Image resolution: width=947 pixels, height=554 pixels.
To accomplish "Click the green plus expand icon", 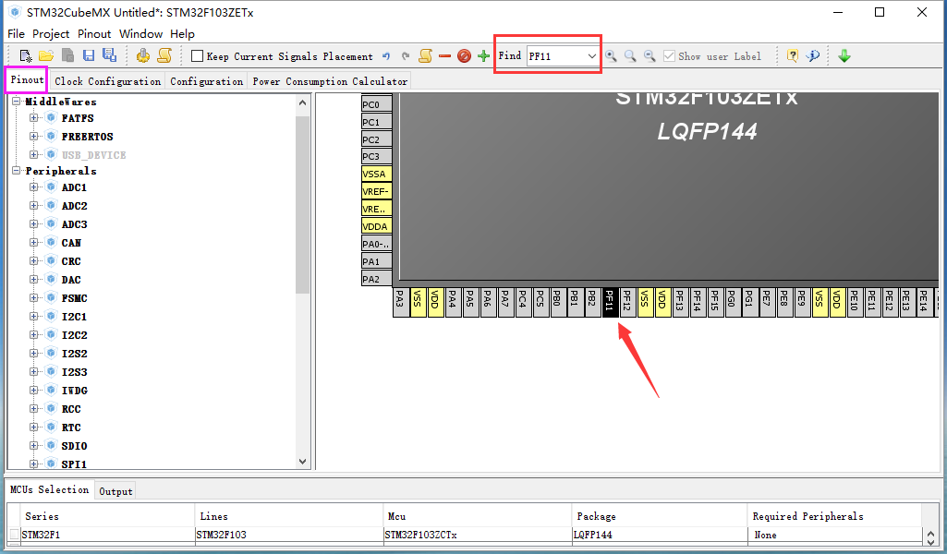I will tap(483, 56).
